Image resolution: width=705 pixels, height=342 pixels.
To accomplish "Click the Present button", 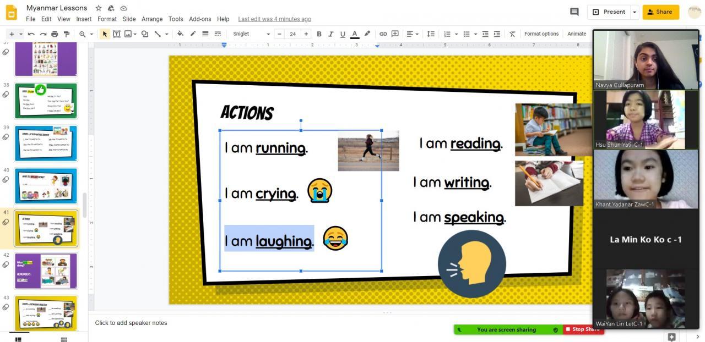I will coord(609,12).
